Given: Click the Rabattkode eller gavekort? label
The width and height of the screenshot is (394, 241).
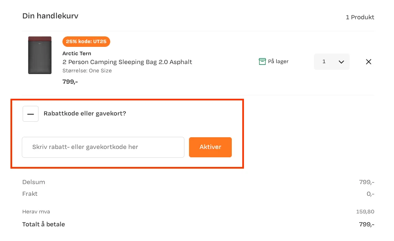Looking at the screenshot, I should pyautogui.click(x=85, y=114).
